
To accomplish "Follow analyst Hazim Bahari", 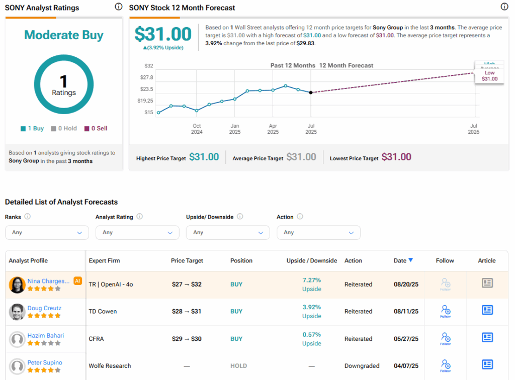I will coord(445,338).
